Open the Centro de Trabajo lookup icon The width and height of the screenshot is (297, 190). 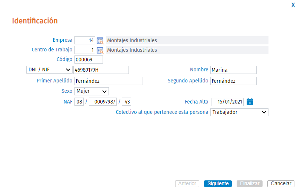(x=100, y=50)
